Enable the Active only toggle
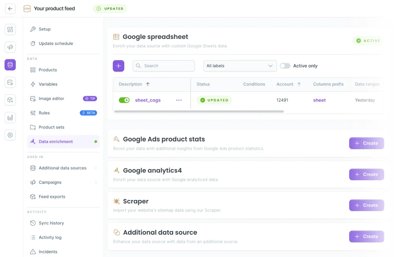The height and width of the screenshot is (257, 399). click(285, 66)
